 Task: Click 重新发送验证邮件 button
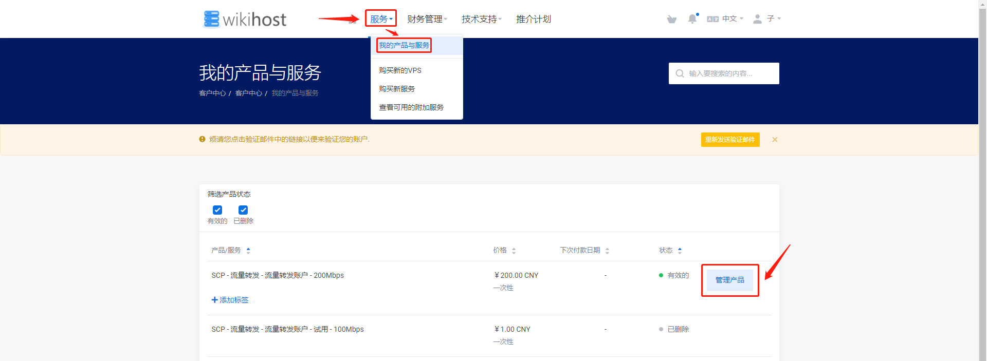(730, 140)
